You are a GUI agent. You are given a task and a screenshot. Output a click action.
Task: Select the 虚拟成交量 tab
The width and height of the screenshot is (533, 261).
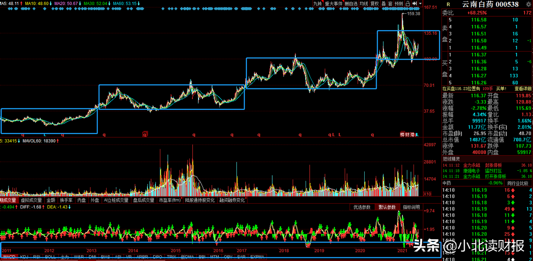[31, 201]
